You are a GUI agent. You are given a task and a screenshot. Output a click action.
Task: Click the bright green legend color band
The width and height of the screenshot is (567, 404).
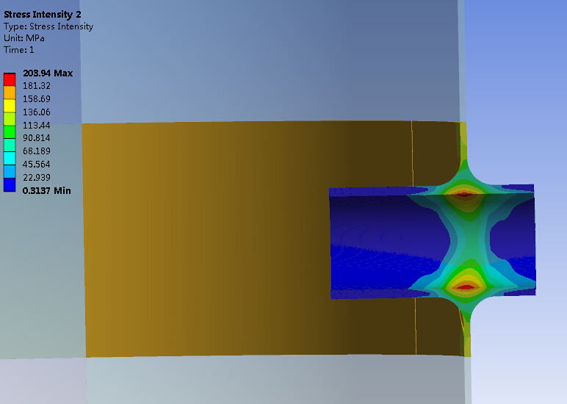pyautogui.click(x=10, y=131)
